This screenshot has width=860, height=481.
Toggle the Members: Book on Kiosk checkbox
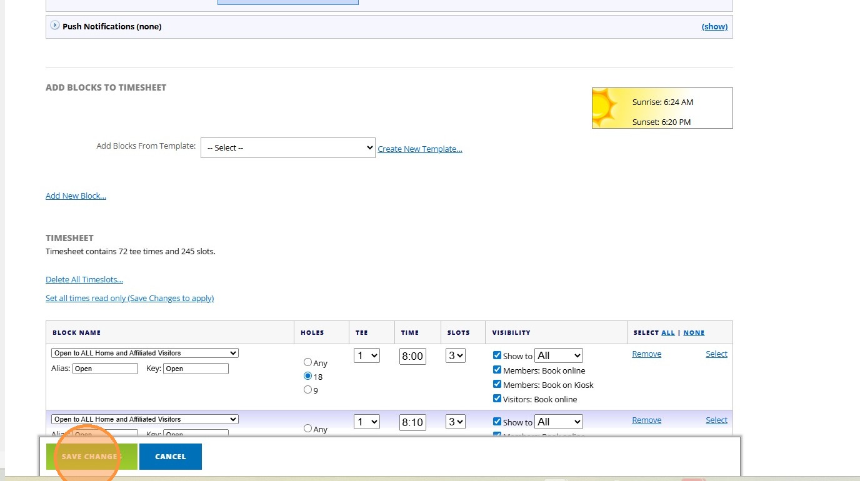[497, 384]
